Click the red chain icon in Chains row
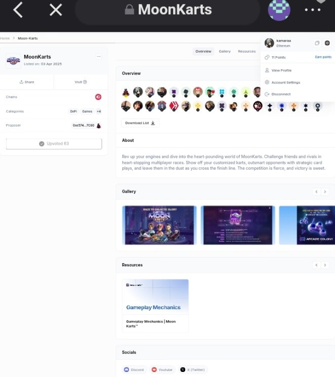This screenshot has width=335, height=377. pos(98,97)
